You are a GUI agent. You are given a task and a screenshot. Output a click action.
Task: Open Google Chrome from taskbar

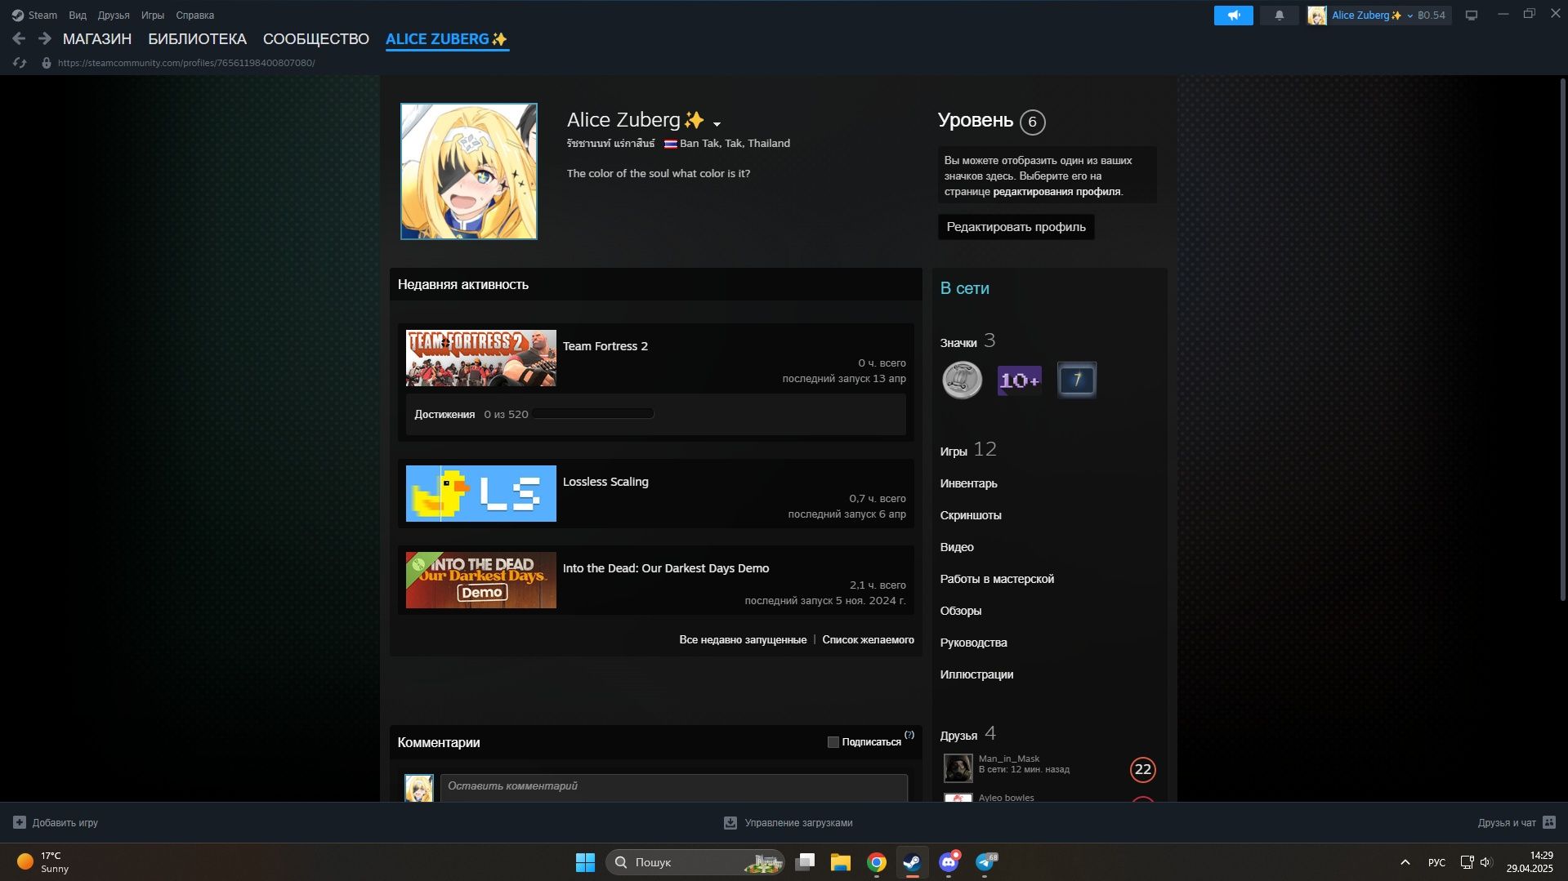(877, 862)
